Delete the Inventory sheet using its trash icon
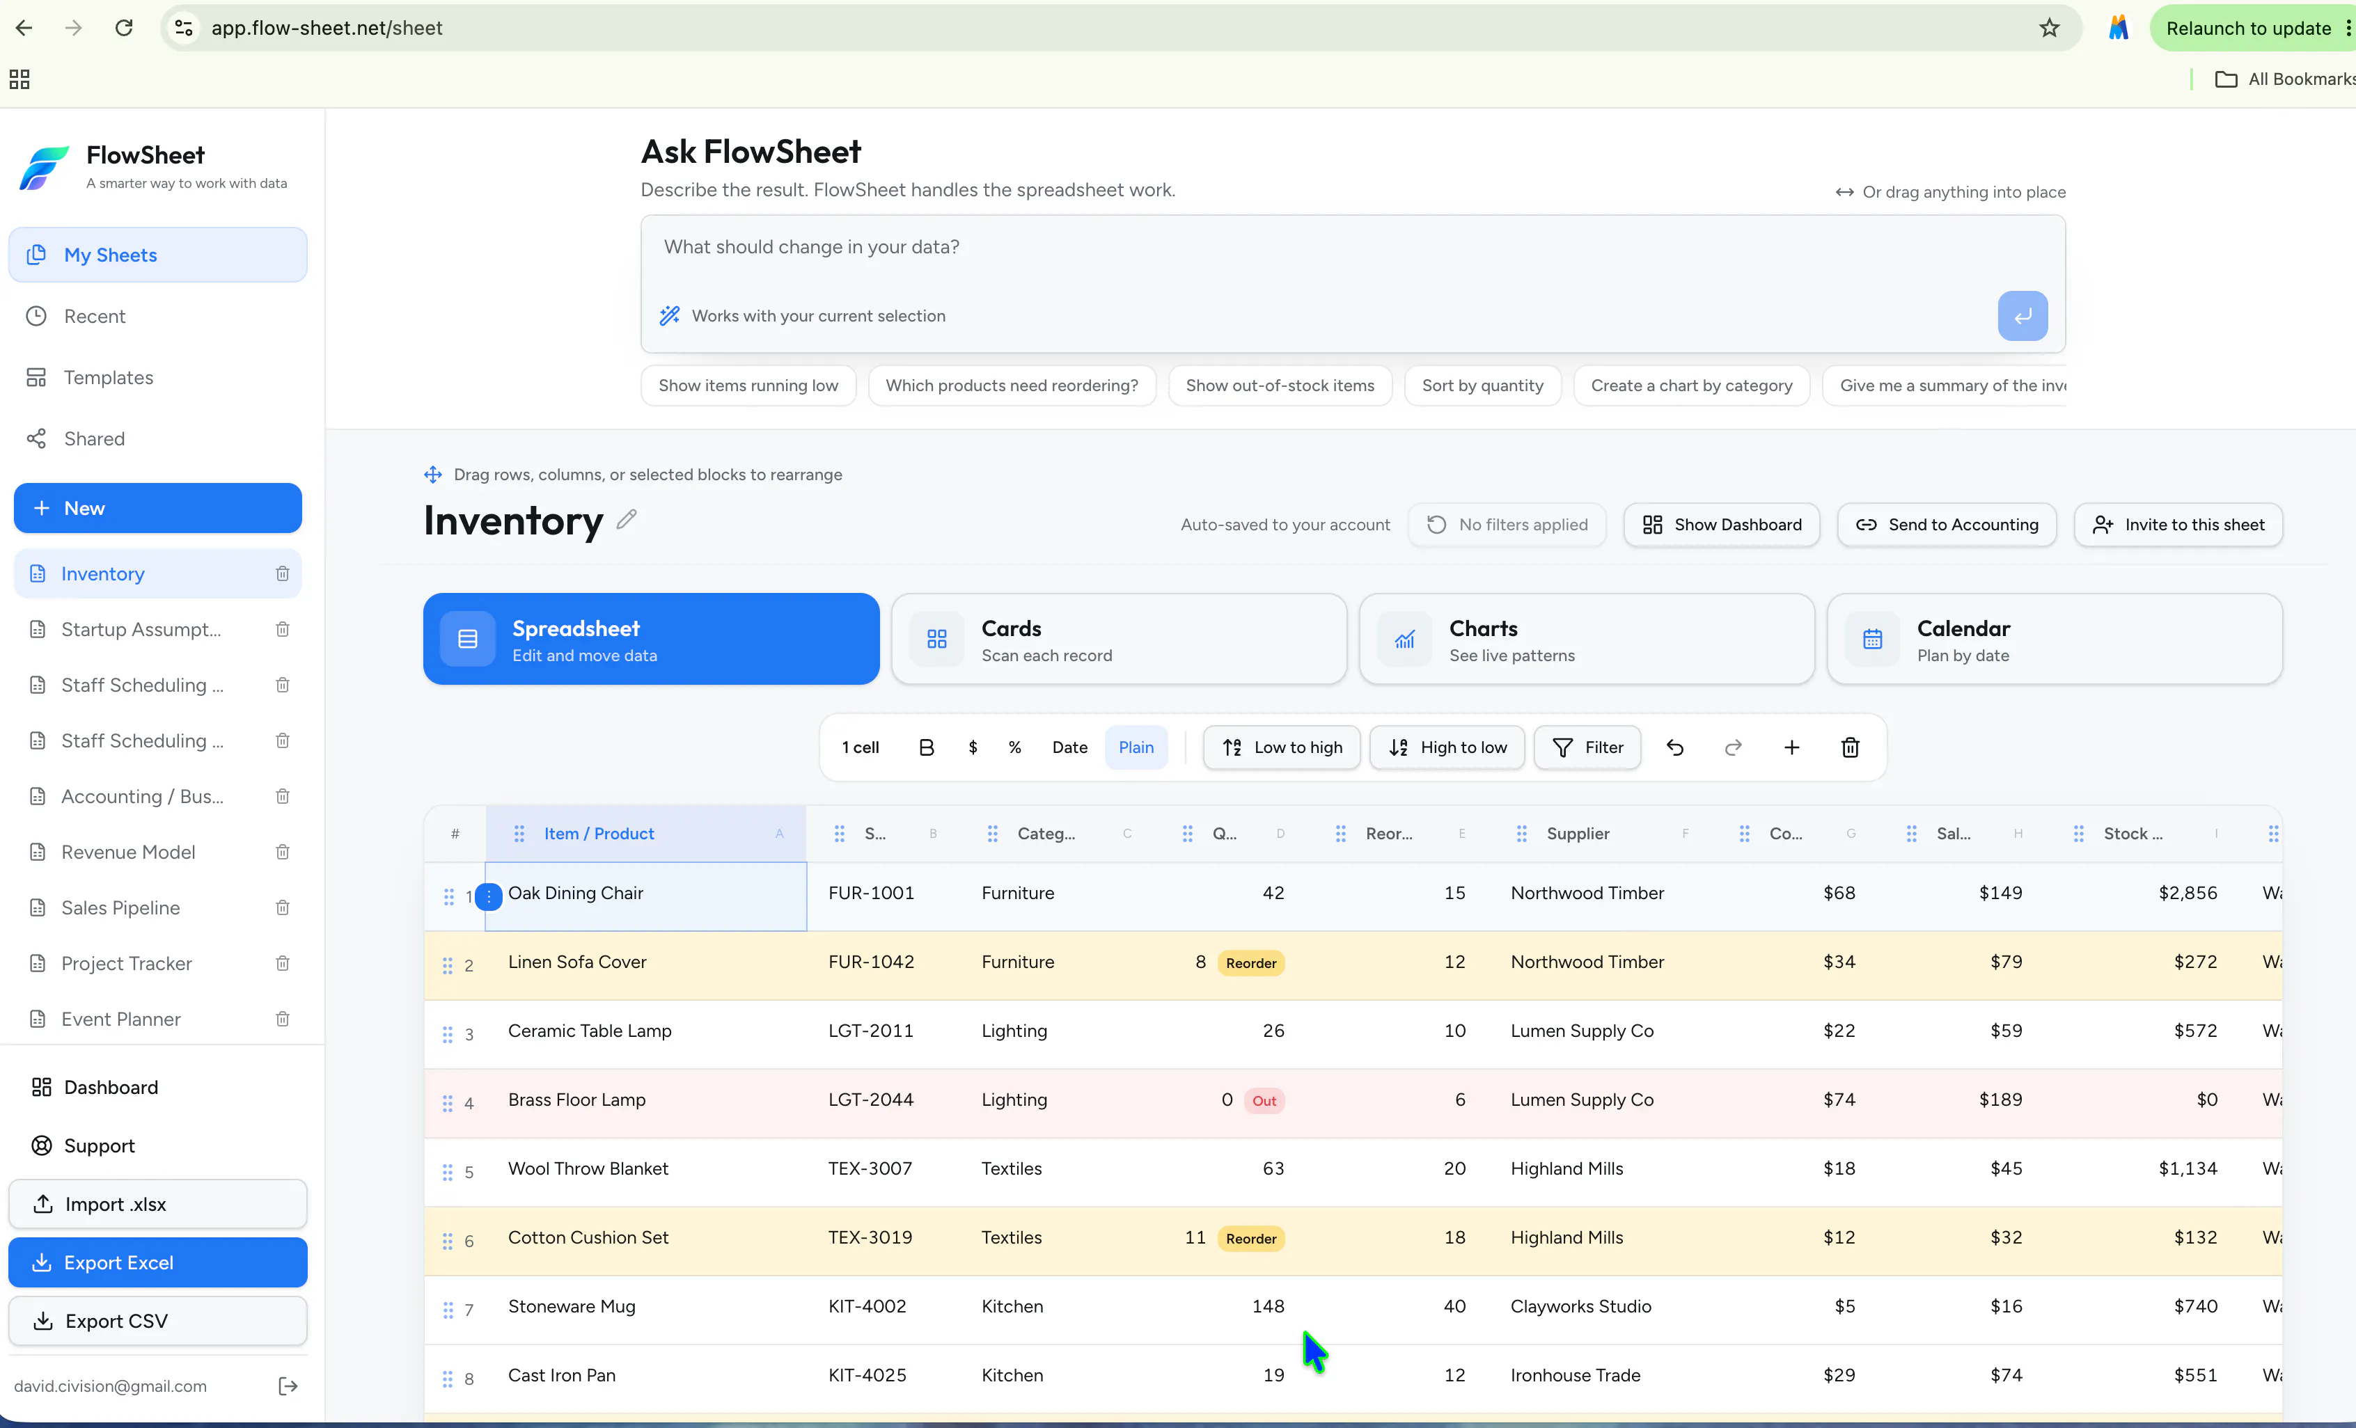Viewport: 2356px width, 1428px height. pyautogui.click(x=282, y=573)
